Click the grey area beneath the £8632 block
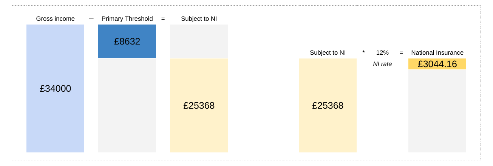 coord(127,105)
